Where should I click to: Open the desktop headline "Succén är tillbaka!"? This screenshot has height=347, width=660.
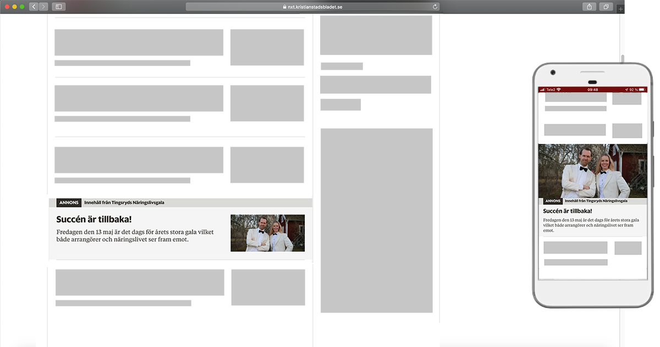pos(94,220)
